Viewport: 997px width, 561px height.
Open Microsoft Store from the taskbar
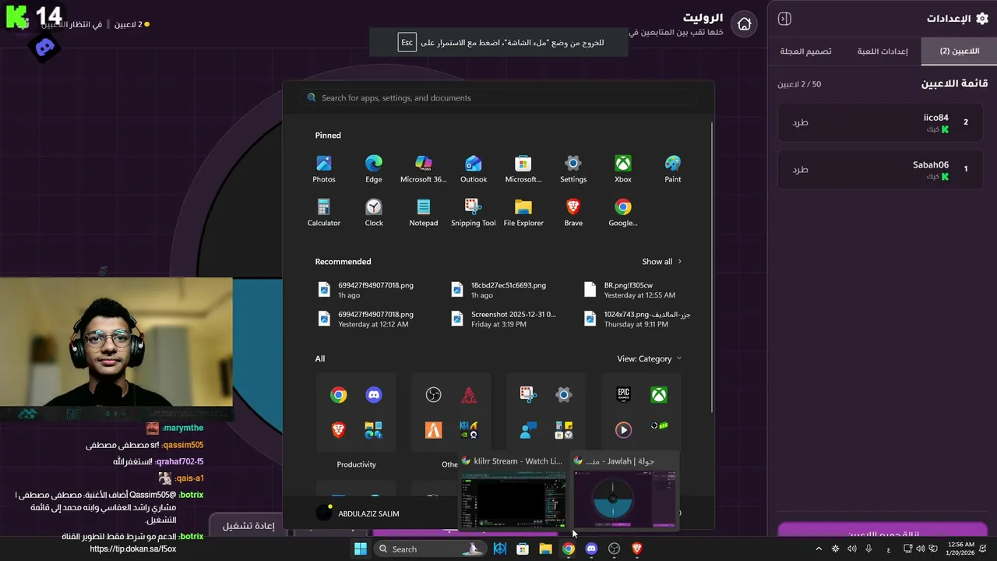tap(523, 549)
